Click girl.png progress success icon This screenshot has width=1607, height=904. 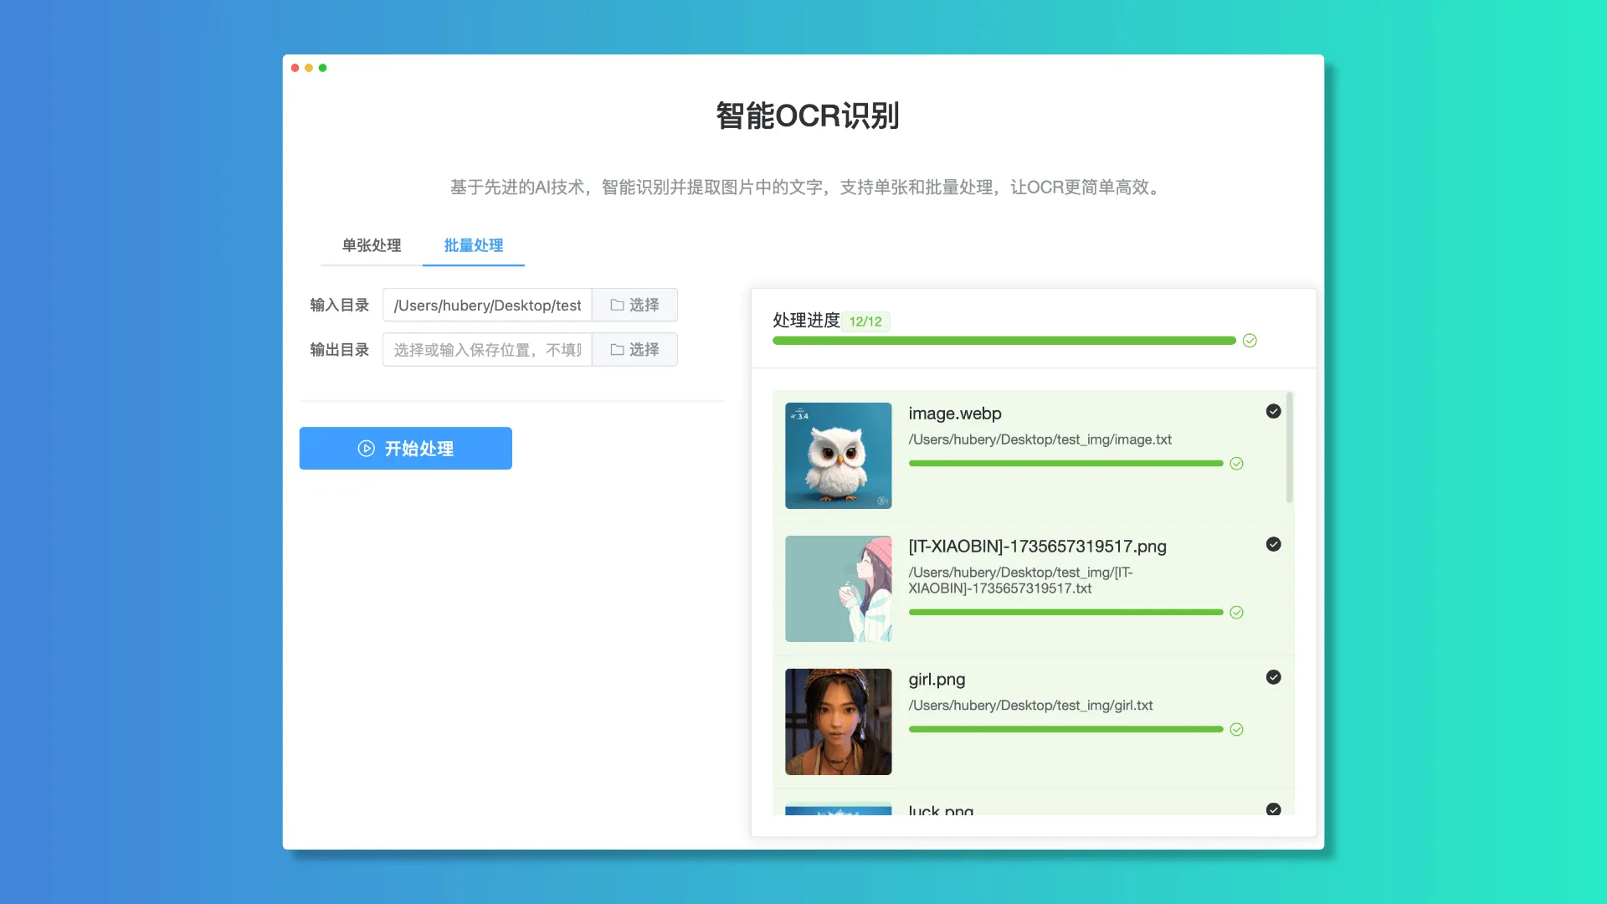[x=1236, y=730]
